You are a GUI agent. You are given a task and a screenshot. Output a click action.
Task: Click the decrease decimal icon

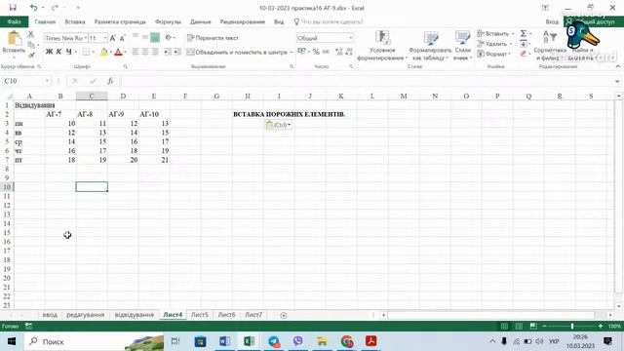click(x=349, y=52)
